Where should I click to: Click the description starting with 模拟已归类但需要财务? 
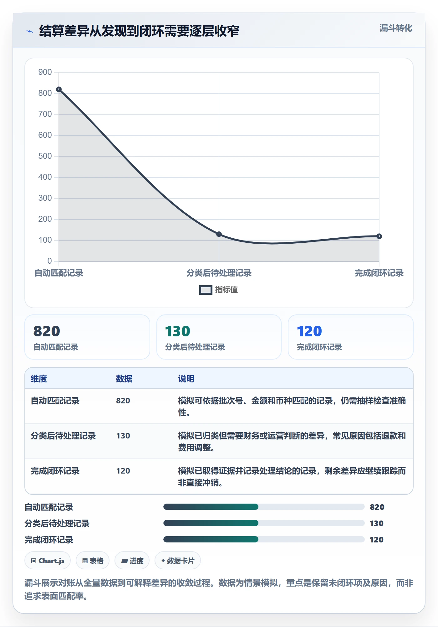(292, 442)
